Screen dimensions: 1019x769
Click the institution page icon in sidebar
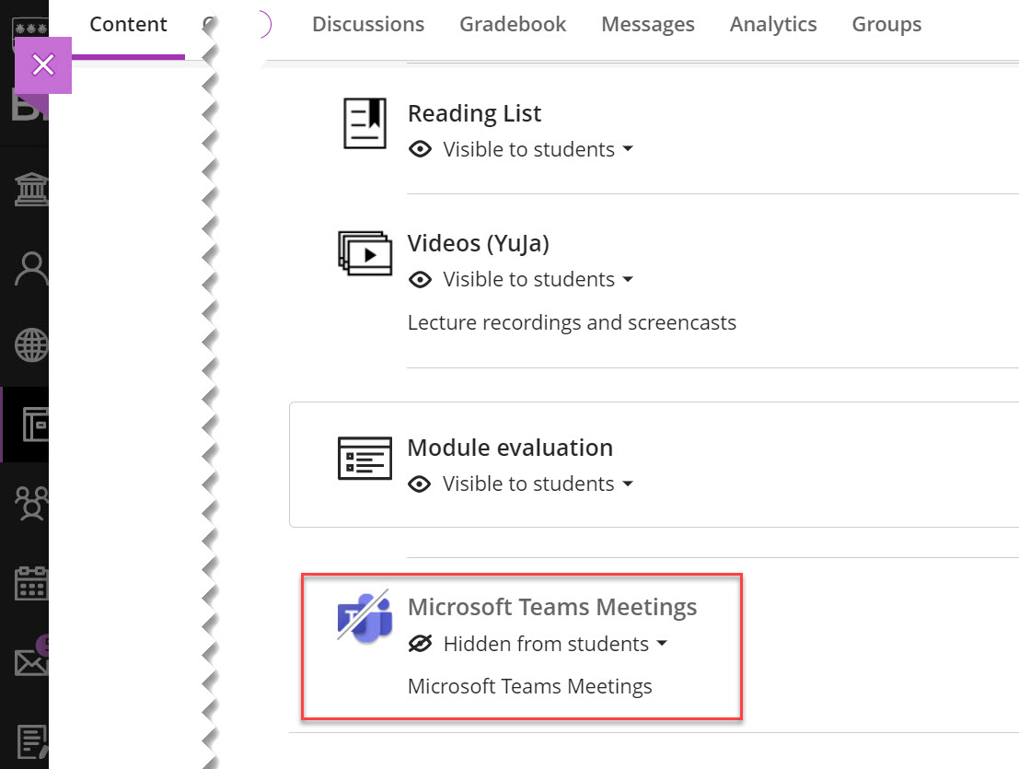pos(29,191)
